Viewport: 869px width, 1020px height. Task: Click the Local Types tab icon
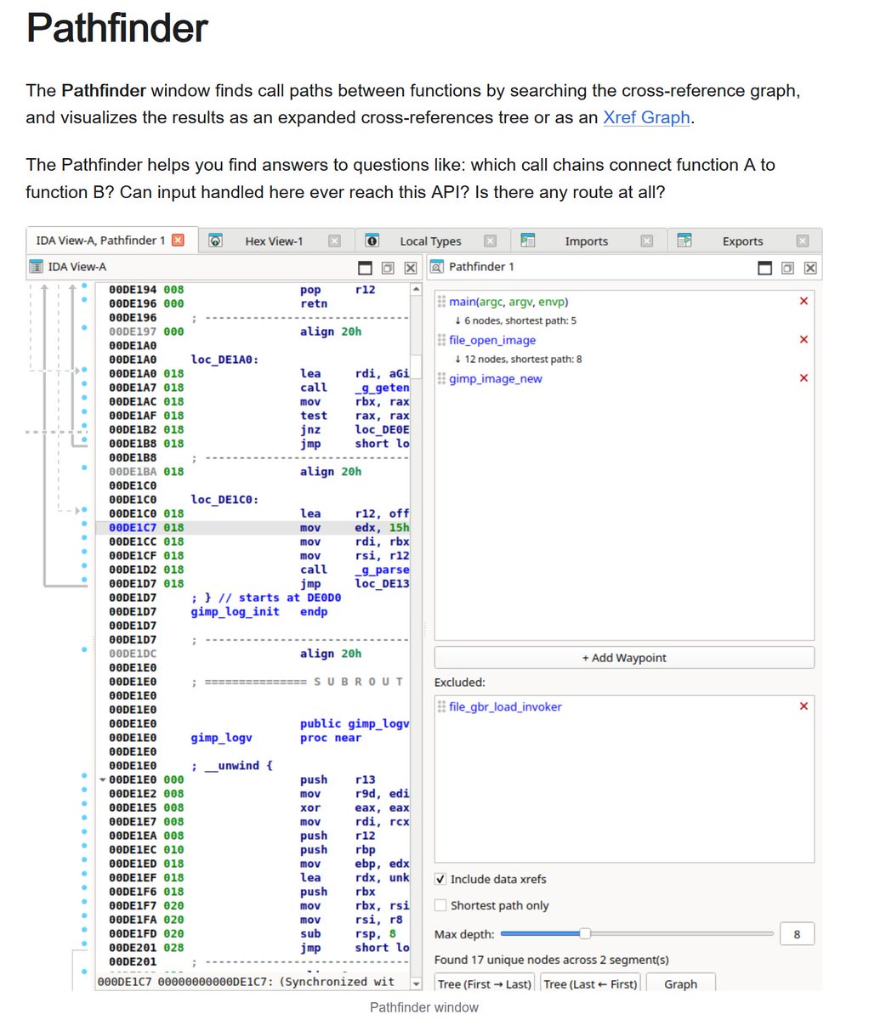pyautogui.click(x=372, y=241)
